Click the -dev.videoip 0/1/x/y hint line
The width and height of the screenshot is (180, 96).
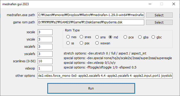coord(90,63)
